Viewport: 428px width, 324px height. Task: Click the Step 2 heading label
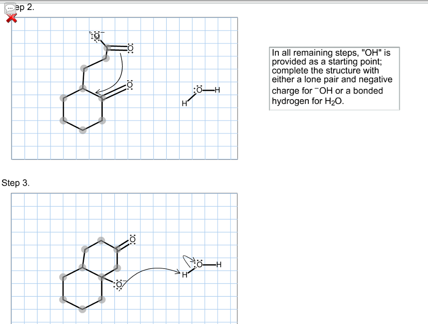tap(25, 7)
